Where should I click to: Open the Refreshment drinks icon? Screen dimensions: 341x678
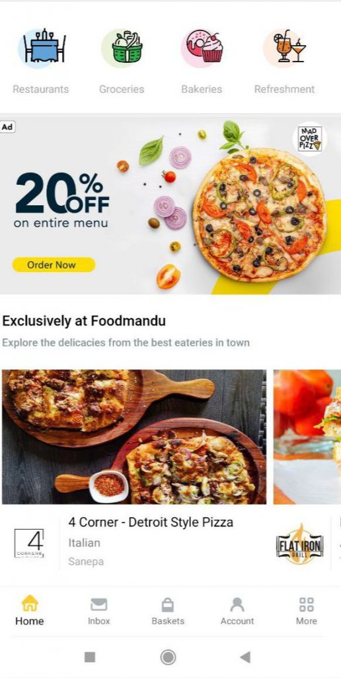(x=284, y=48)
